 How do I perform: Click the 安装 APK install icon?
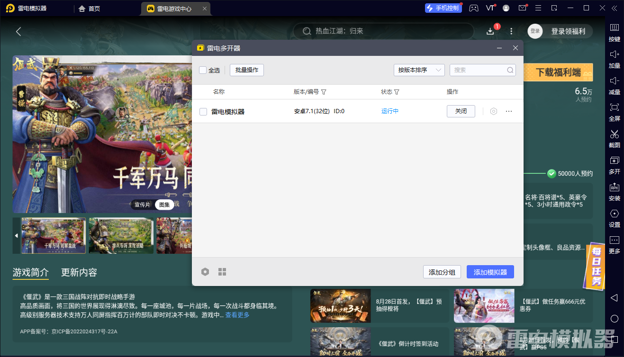pyautogui.click(x=614, y=187)
